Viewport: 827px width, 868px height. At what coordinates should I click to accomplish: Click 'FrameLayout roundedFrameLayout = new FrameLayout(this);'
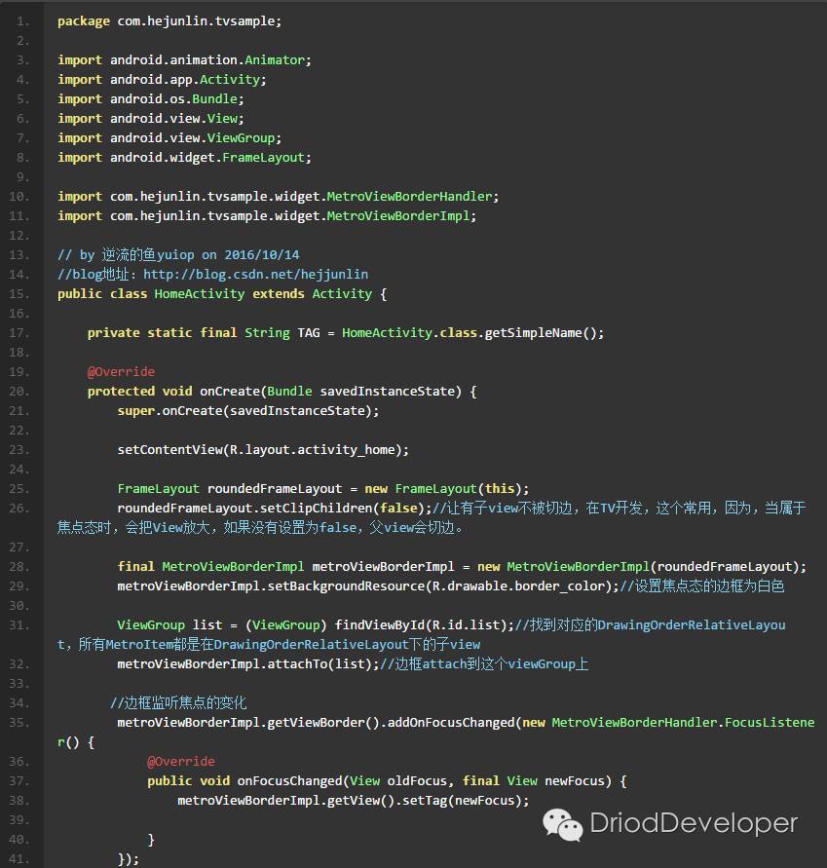tap(322, 489)
